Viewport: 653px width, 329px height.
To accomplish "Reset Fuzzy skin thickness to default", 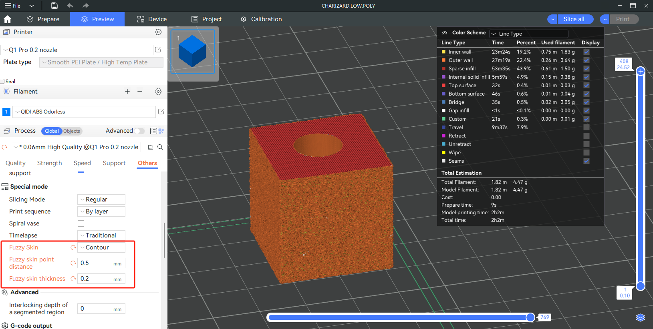I will 73,279.
